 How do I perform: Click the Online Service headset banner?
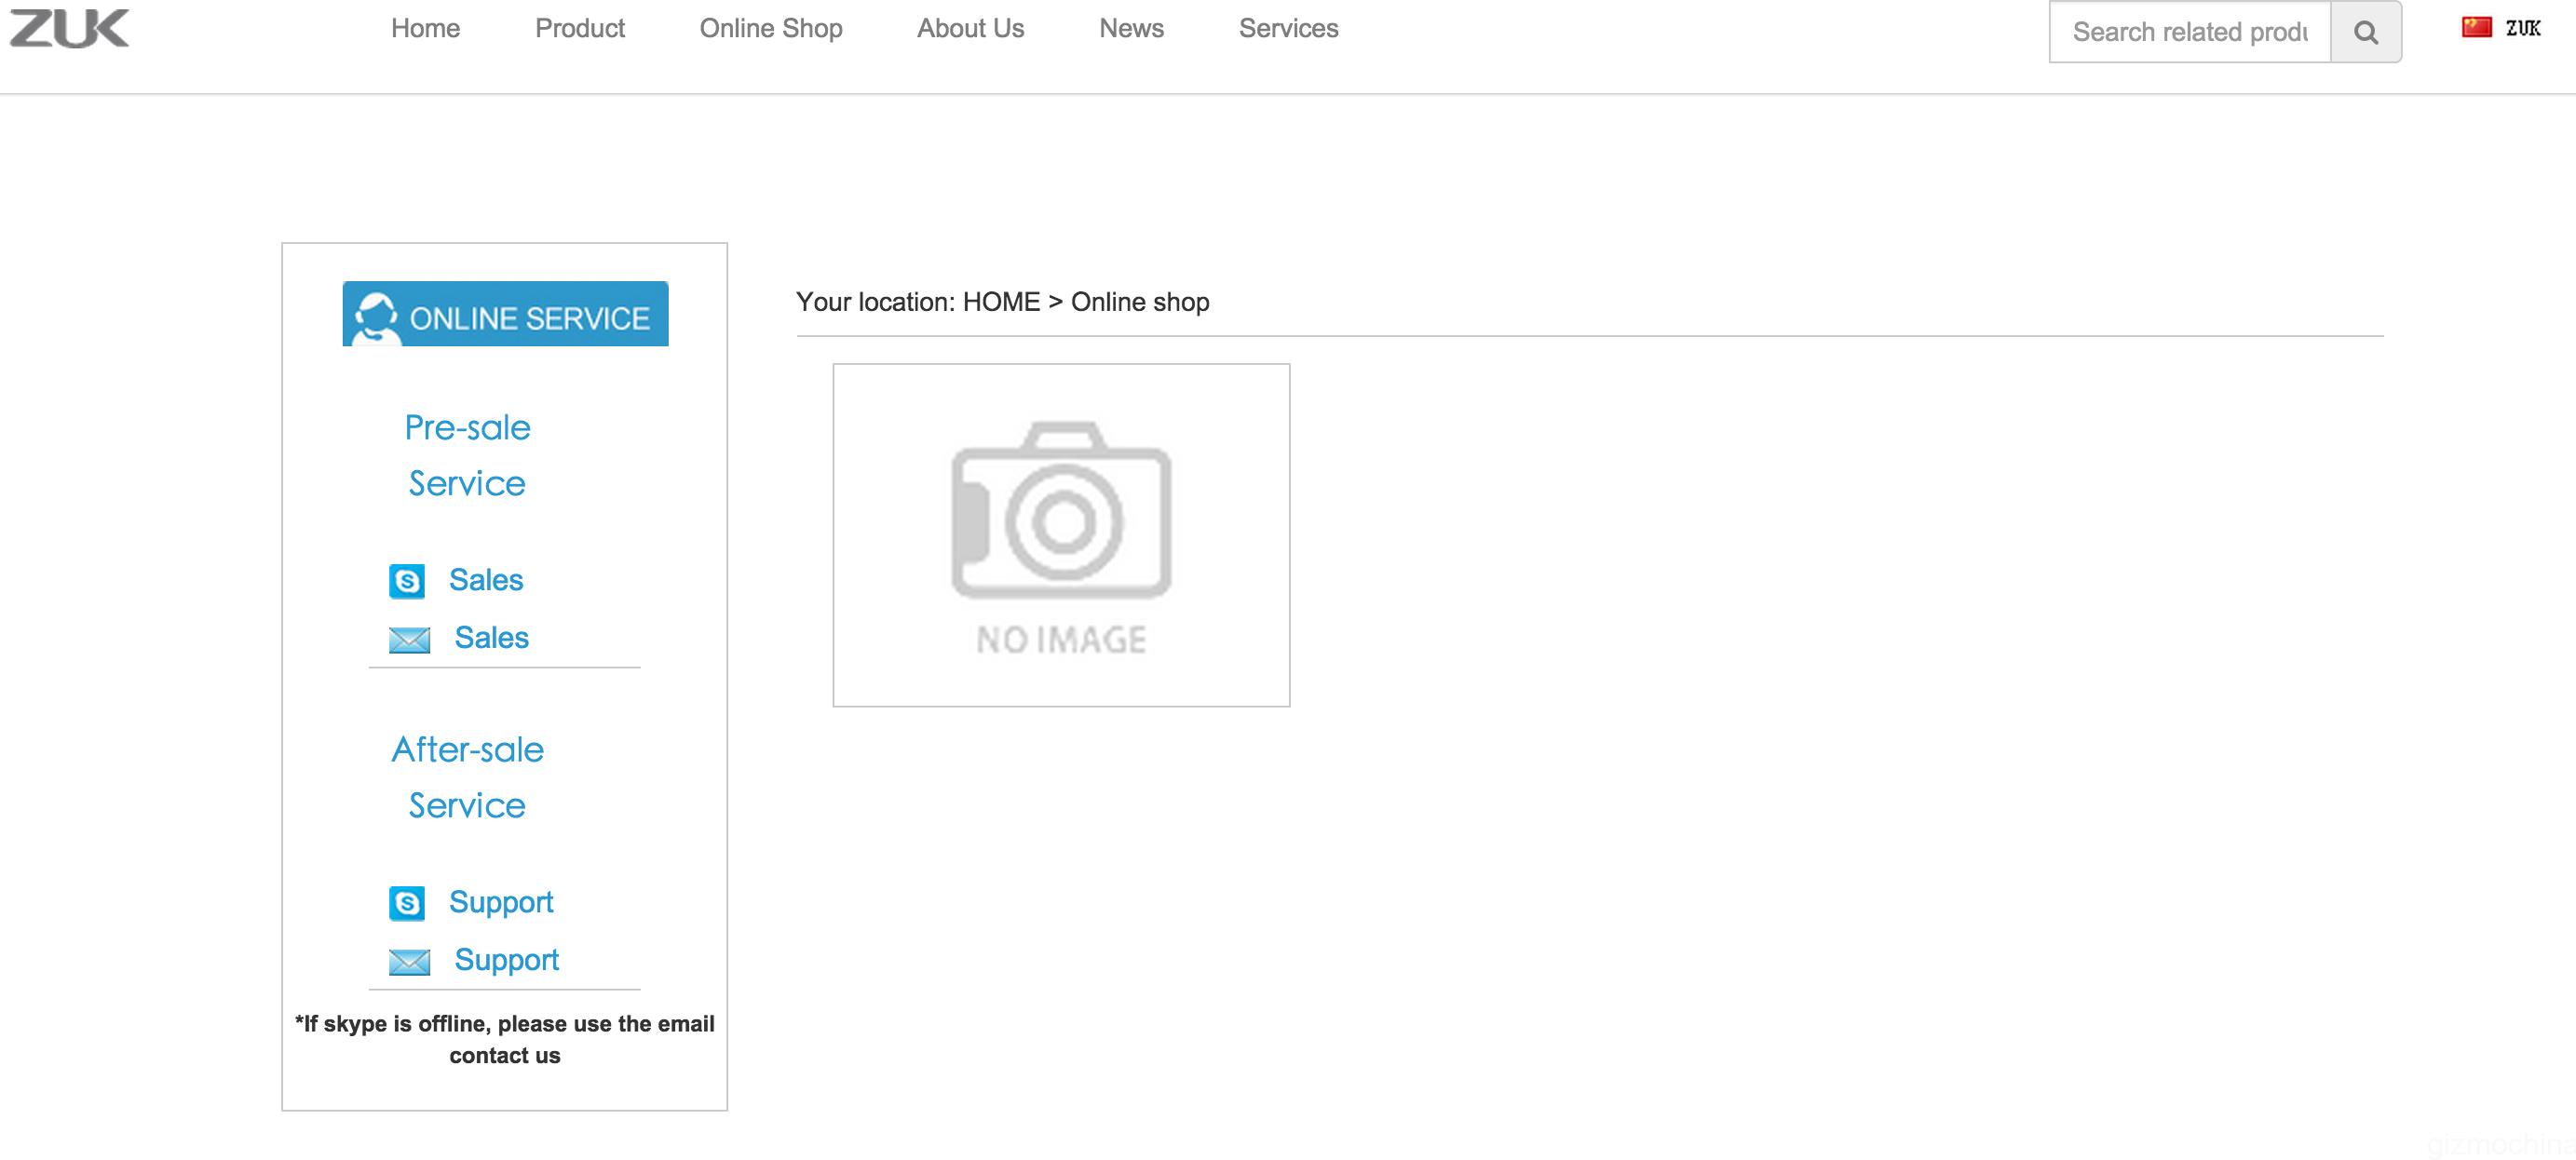coord(505,313)
